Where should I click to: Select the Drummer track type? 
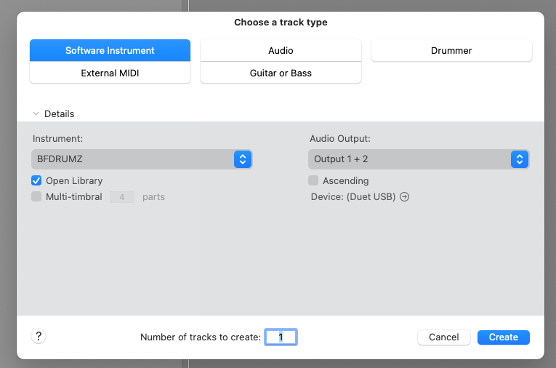451,50
